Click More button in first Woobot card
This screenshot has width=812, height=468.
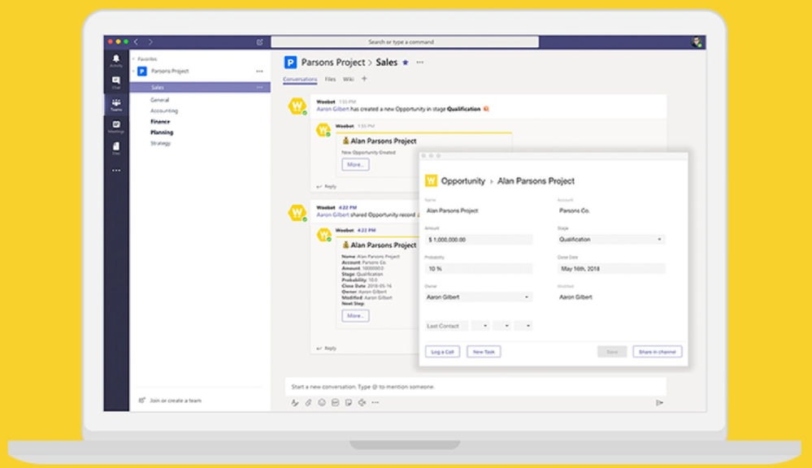point(355,165)
